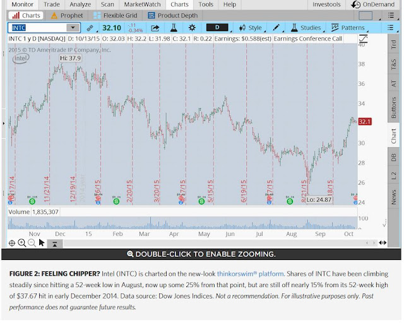The image size is (404, 325).
Task: Click the earnings marker near the 7/17/15 line
Action: (270, 198)
